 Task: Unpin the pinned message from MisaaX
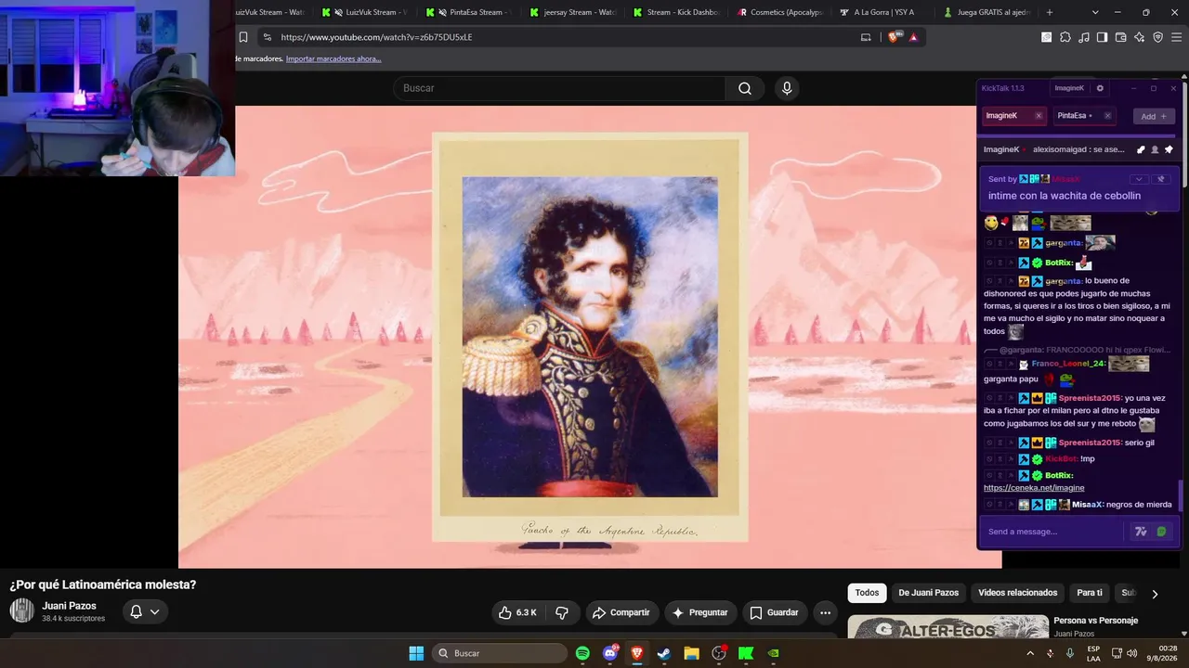1160,179
